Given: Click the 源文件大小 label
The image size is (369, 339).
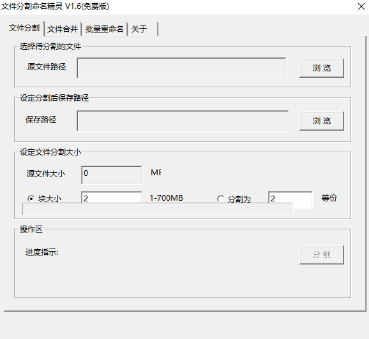Looking at the screenshot, I should (x=46, y=174).
